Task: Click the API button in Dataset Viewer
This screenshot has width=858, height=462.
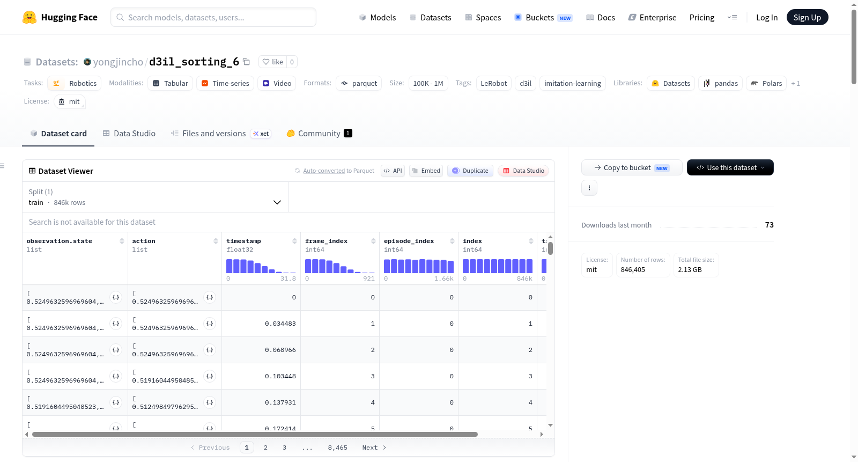Action: pos(393,171)
